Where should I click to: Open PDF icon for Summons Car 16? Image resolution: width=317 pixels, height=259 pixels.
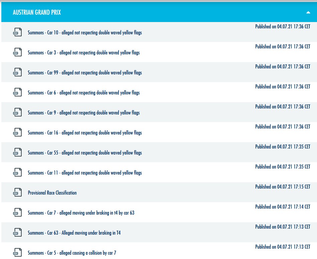point(17,132)
